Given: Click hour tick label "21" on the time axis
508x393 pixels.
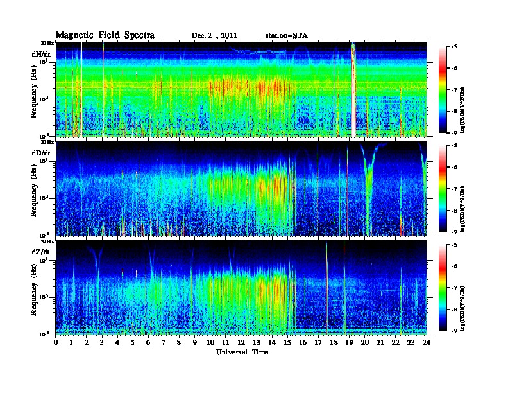Looking at the screenshot, I should [380, 343].
